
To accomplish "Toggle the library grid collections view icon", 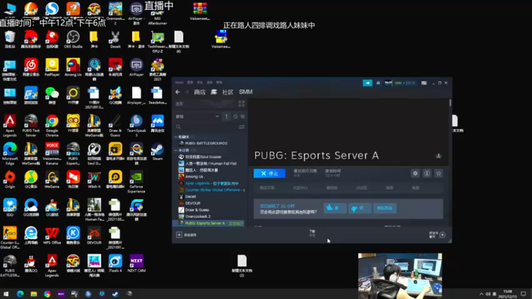I will [241, 104].
